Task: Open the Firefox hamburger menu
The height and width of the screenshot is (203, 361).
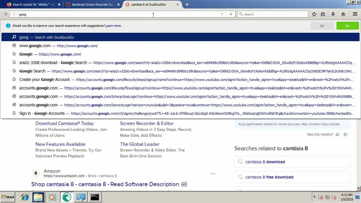Action: (355, 14)
